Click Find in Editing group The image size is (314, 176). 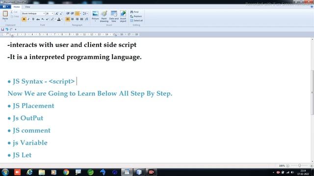coord(134,12)
